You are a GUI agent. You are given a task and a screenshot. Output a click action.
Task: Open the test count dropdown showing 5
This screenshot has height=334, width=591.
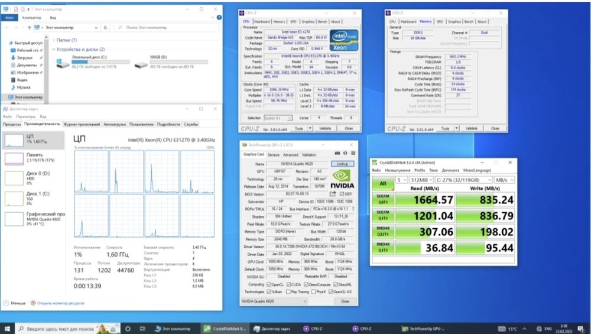click(x=401, y=180)
